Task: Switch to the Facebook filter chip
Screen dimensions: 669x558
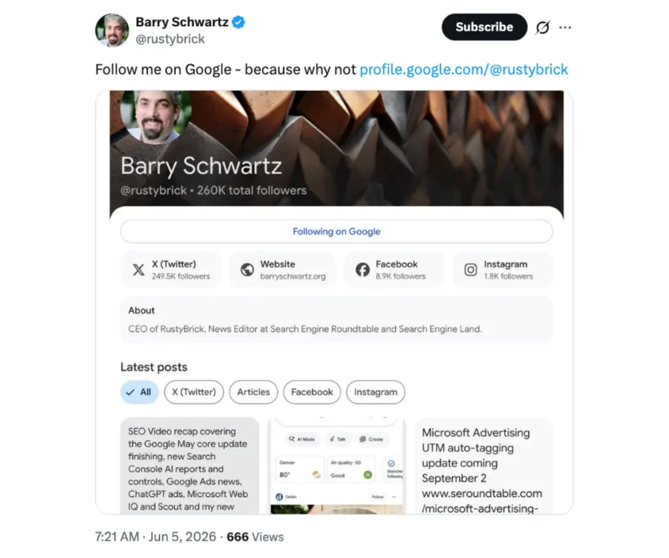Action: coord(312,392)
